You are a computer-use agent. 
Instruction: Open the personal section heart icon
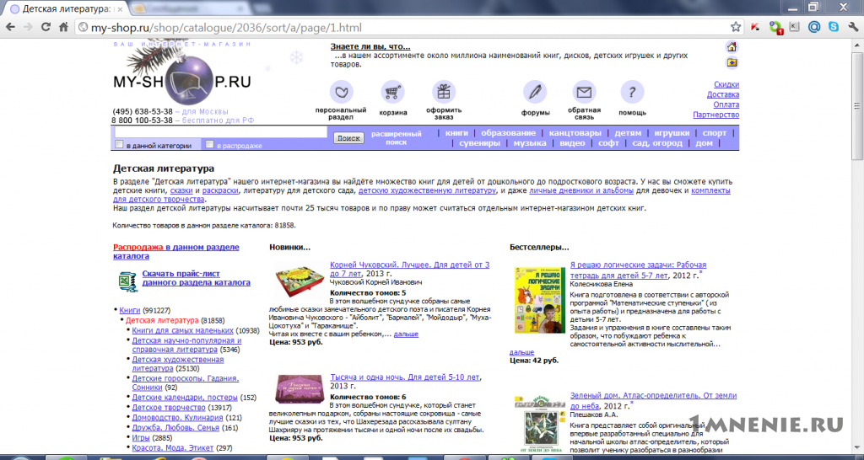click(x=341, y=92)
